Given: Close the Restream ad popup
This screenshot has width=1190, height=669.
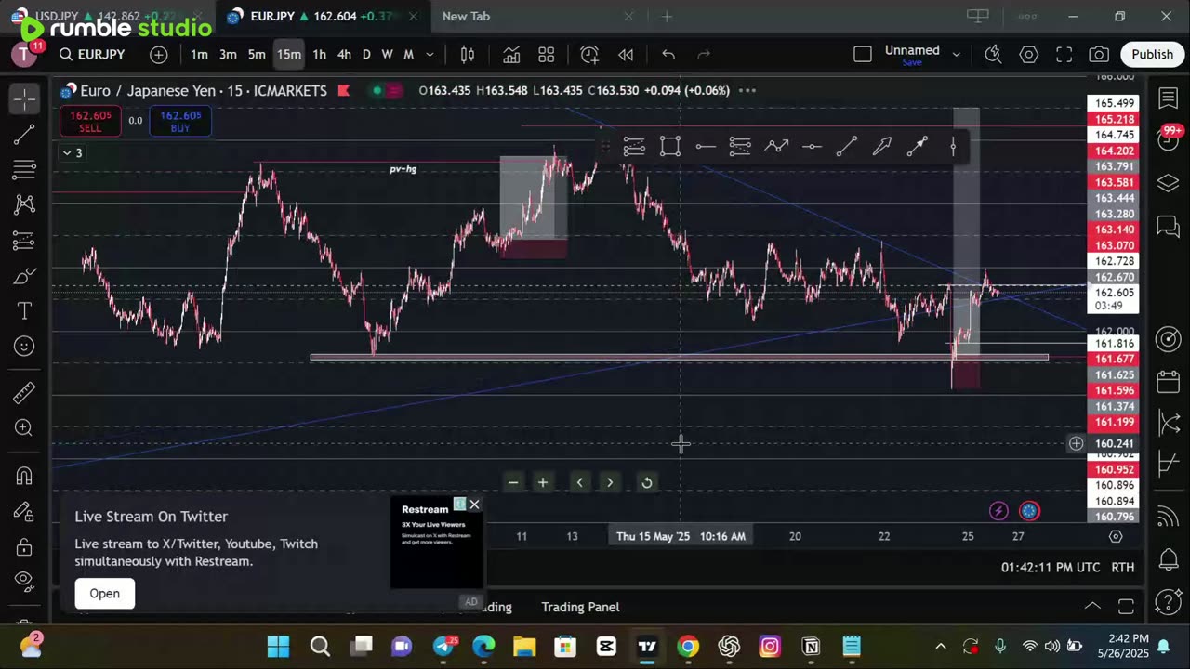Looking at the screenshot, I should (474, 505).
